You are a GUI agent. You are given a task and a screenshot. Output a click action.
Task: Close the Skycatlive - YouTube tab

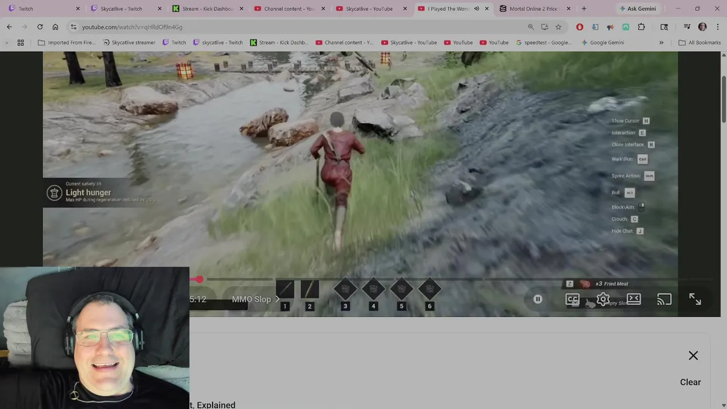[x=405, y=9]
